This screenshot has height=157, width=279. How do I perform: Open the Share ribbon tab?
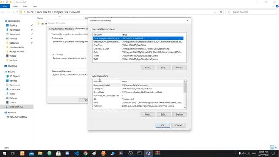pyautogui.click(x=25, y=6)
